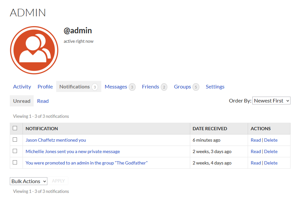Mark the Godfather notification as Read
The height and width of the screenshot is (203, 299).
256,163
